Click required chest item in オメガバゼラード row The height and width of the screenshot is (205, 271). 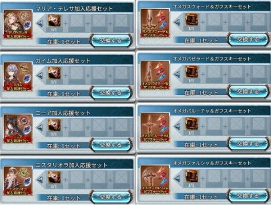point(191,72)
